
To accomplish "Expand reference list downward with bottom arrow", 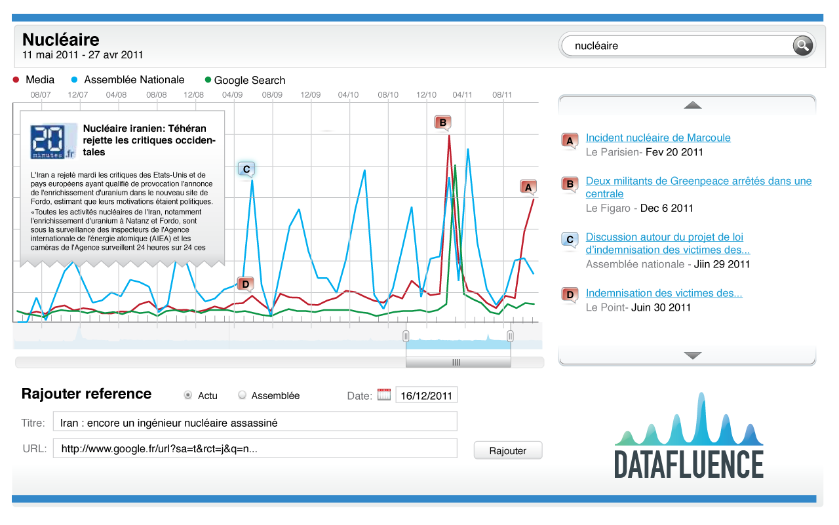I will [x=692, y=356].
